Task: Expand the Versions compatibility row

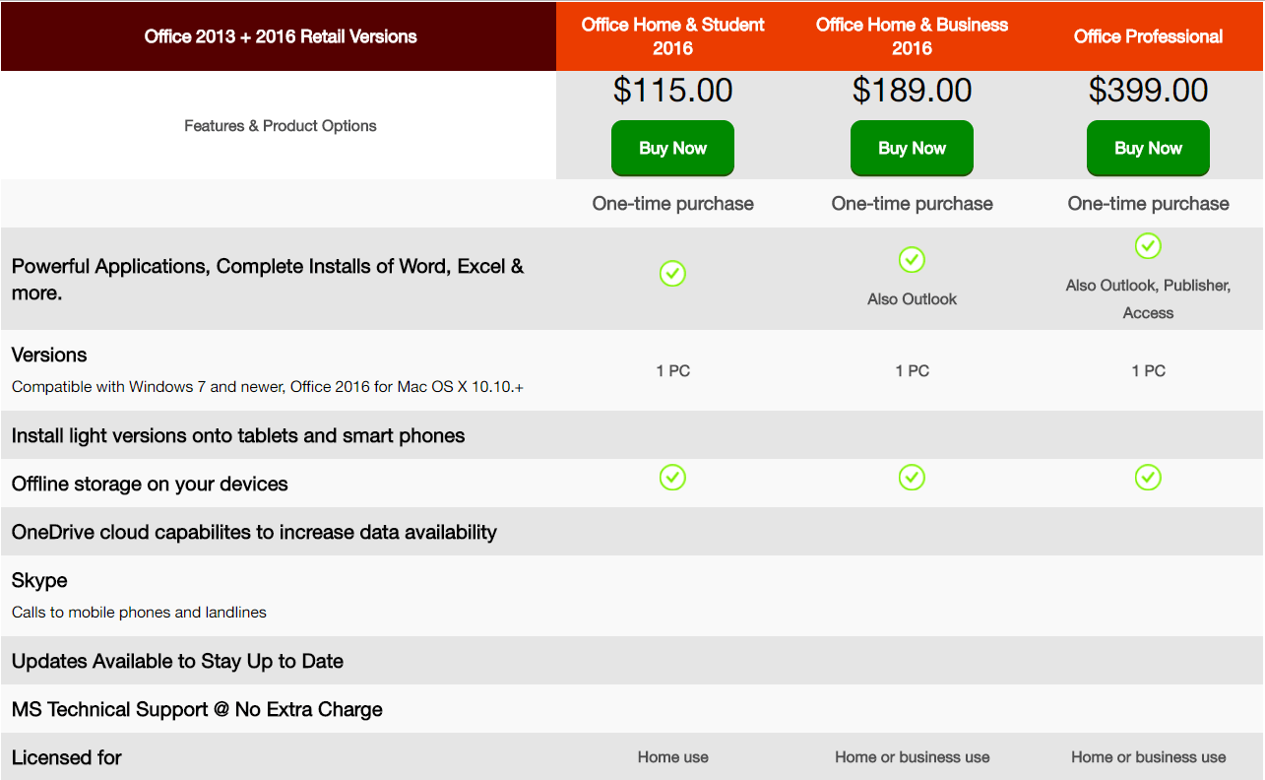Action: 266,369
